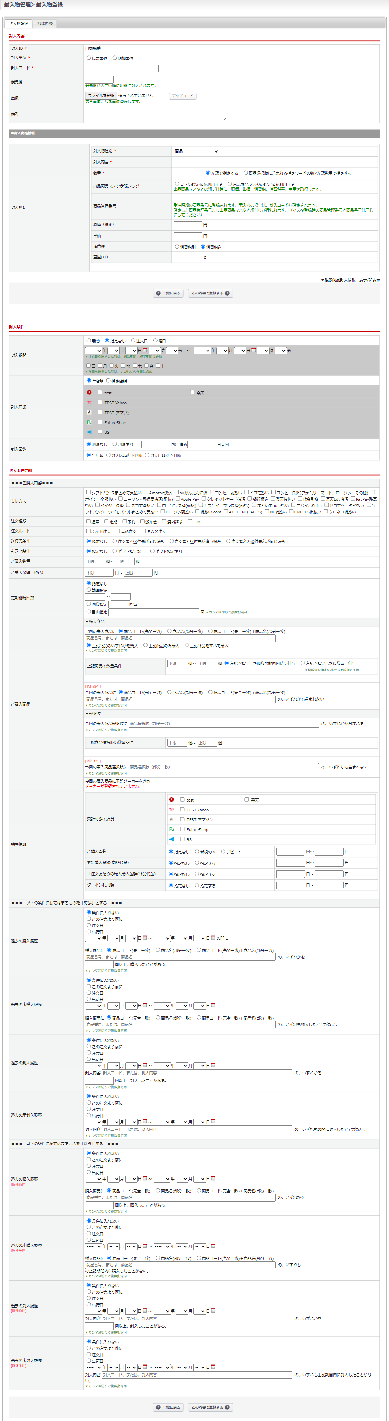Click the blue BS shop icon in 封入店舗
The height and width of the screenshot is (1421, 389).
pyautogui.click(x=89, y=432)
